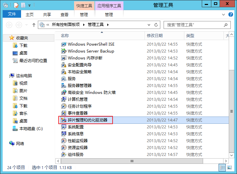This screenshot has width=237, height=174.
Task: Select the 安全配置向导 icon
Action: coord(64,65)
